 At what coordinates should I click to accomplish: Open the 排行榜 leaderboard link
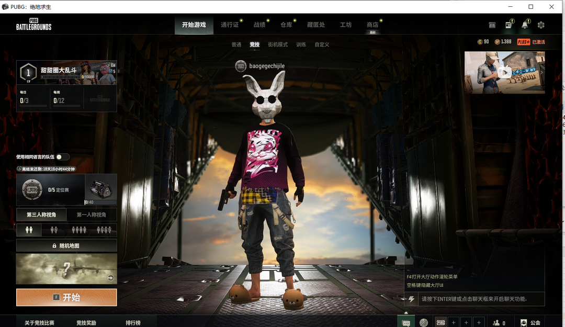pyautogui.click(x=133, y=323)
